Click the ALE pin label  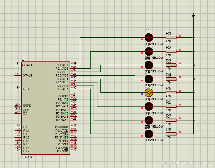coord(26,110)
